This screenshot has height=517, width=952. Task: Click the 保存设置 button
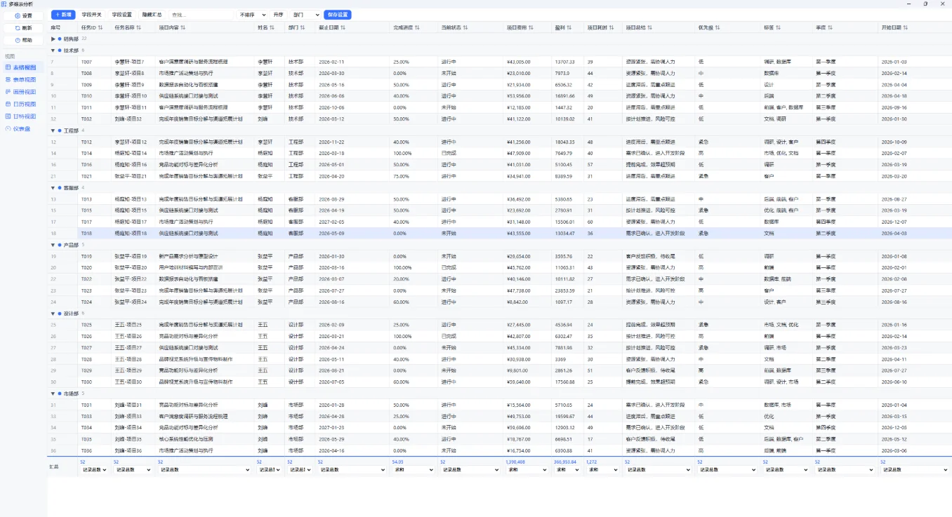pyautogui.click(x=338, y=14)
